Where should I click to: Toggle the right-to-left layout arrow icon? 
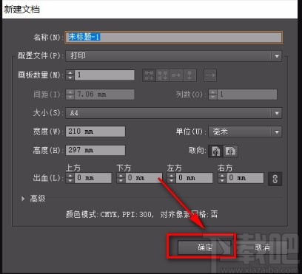click(x=210, y=75)
